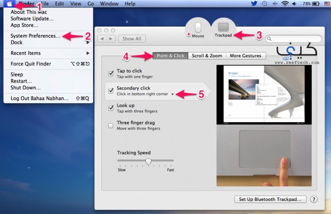Uncheck the Look up checkbox
Image resolution: width=331 pixels, height=214 pixels.
pyautogui.click(x=111, y=108)
